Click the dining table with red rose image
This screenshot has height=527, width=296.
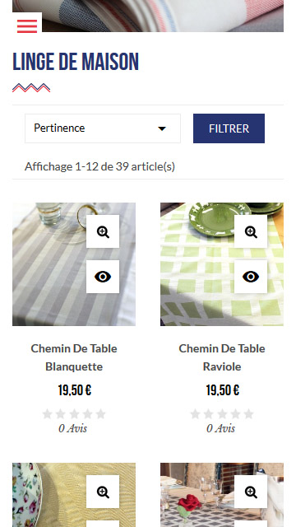pos(198,495)
